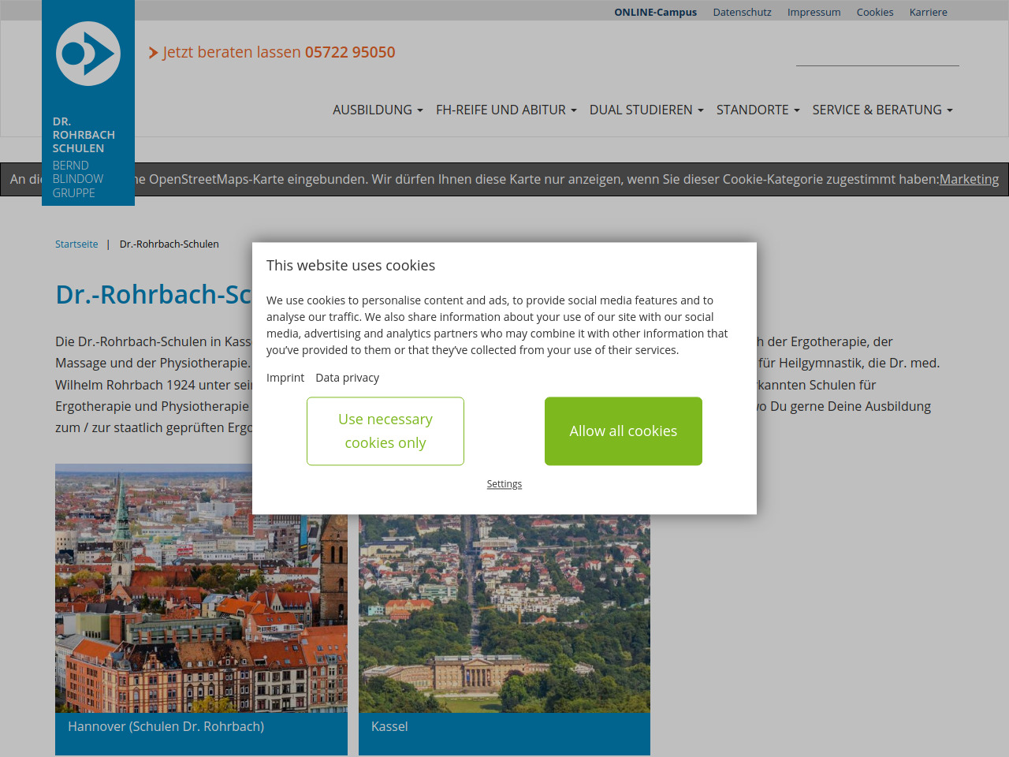Expand the DUAL STUDIEREN menu
Viewport: 1009px width, 757px height.
646,110
